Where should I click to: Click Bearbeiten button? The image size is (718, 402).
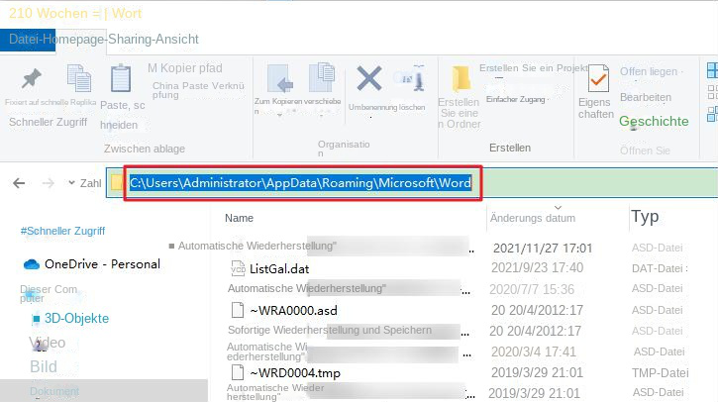[646, 97]
